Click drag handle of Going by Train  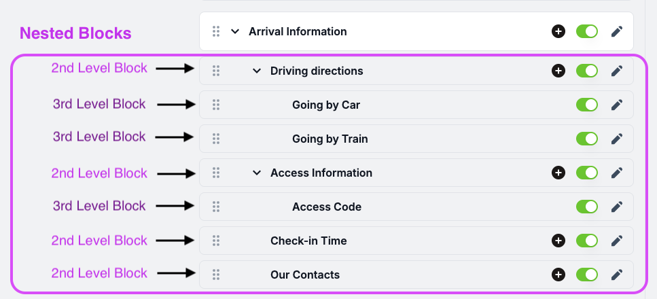(216, 139)
